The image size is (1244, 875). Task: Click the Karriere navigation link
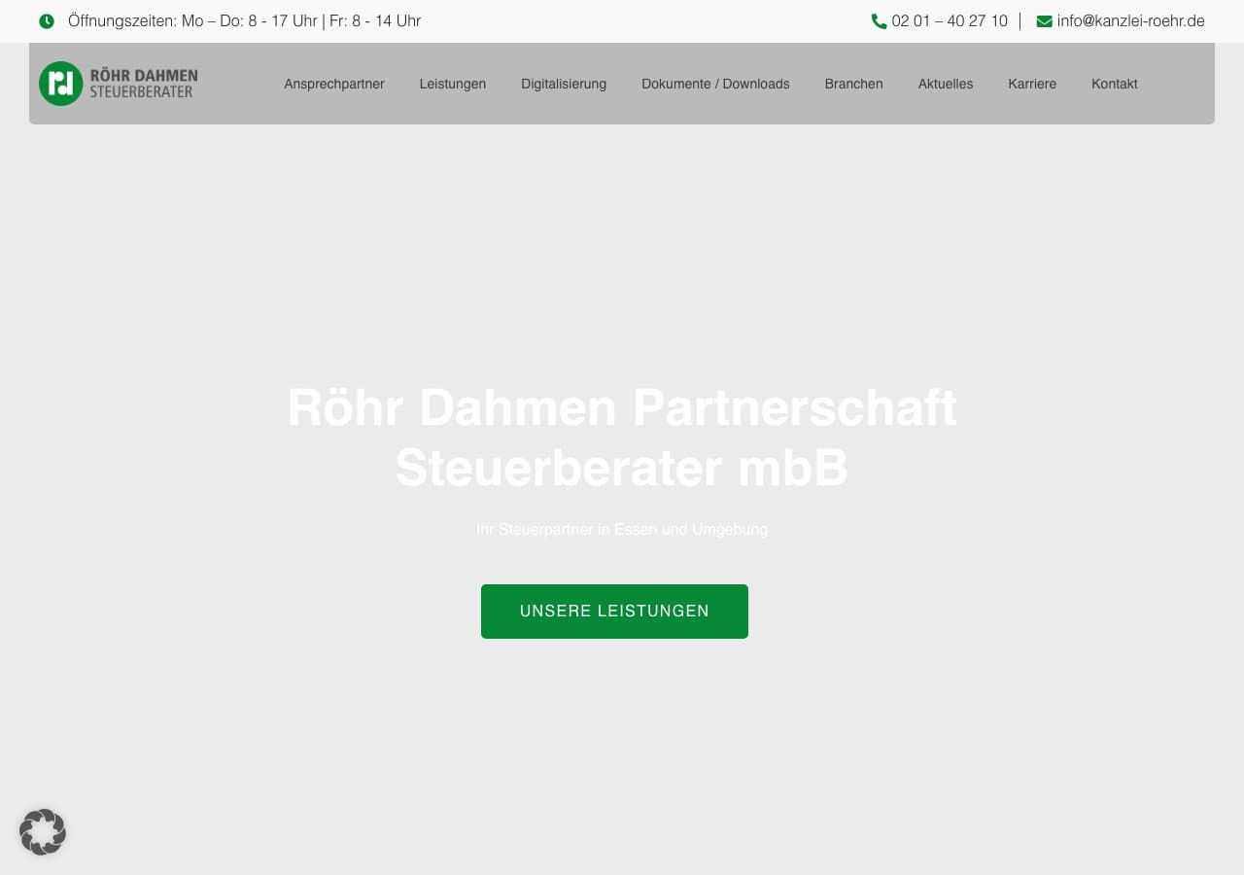point(1032,84)
